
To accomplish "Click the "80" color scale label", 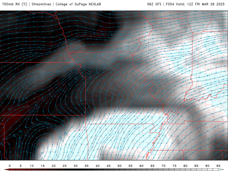I will coord(186,166).
